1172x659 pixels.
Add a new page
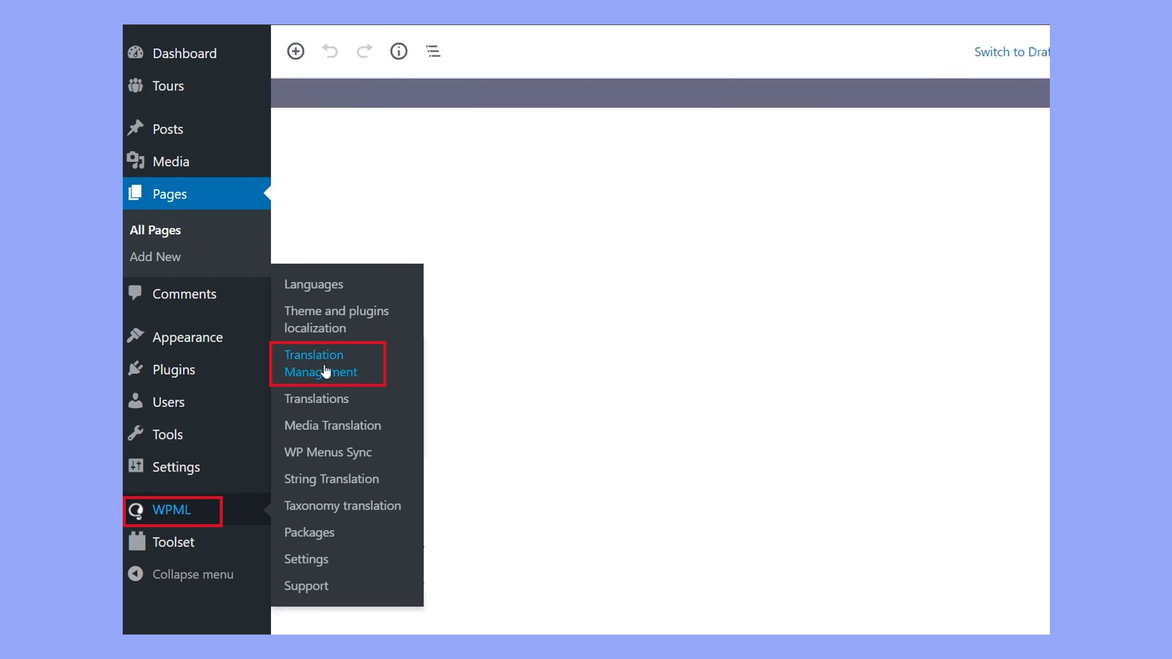(x=154, y=256)
